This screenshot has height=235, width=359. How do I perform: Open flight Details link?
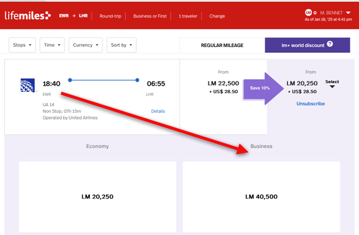coord(158,111)
